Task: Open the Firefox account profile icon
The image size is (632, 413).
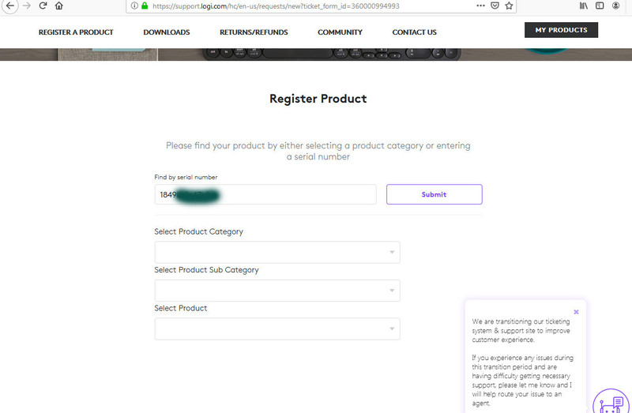Action: click(616, 6)
